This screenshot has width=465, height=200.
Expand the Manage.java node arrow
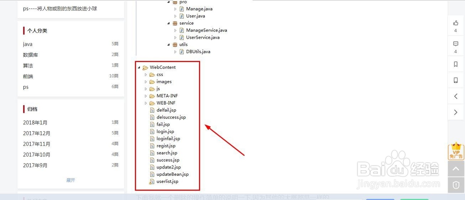[x=175, y=9]
